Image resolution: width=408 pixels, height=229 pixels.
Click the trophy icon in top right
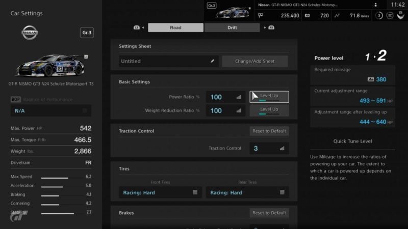[x=401, y=16]
